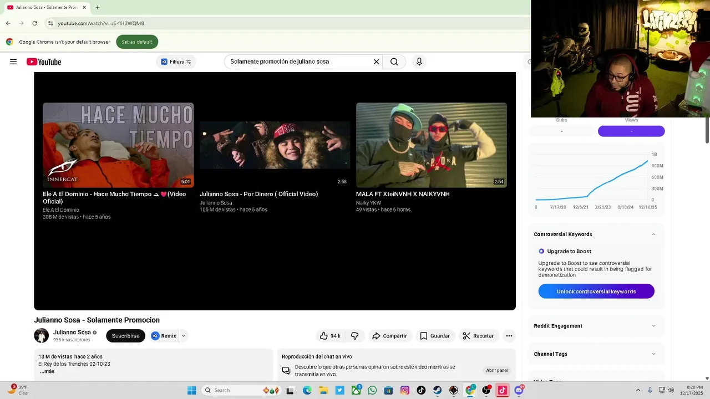Viewport: 710px width, 399px height.
Task: Click the Remix button
Action: click(x=164, y=336)
